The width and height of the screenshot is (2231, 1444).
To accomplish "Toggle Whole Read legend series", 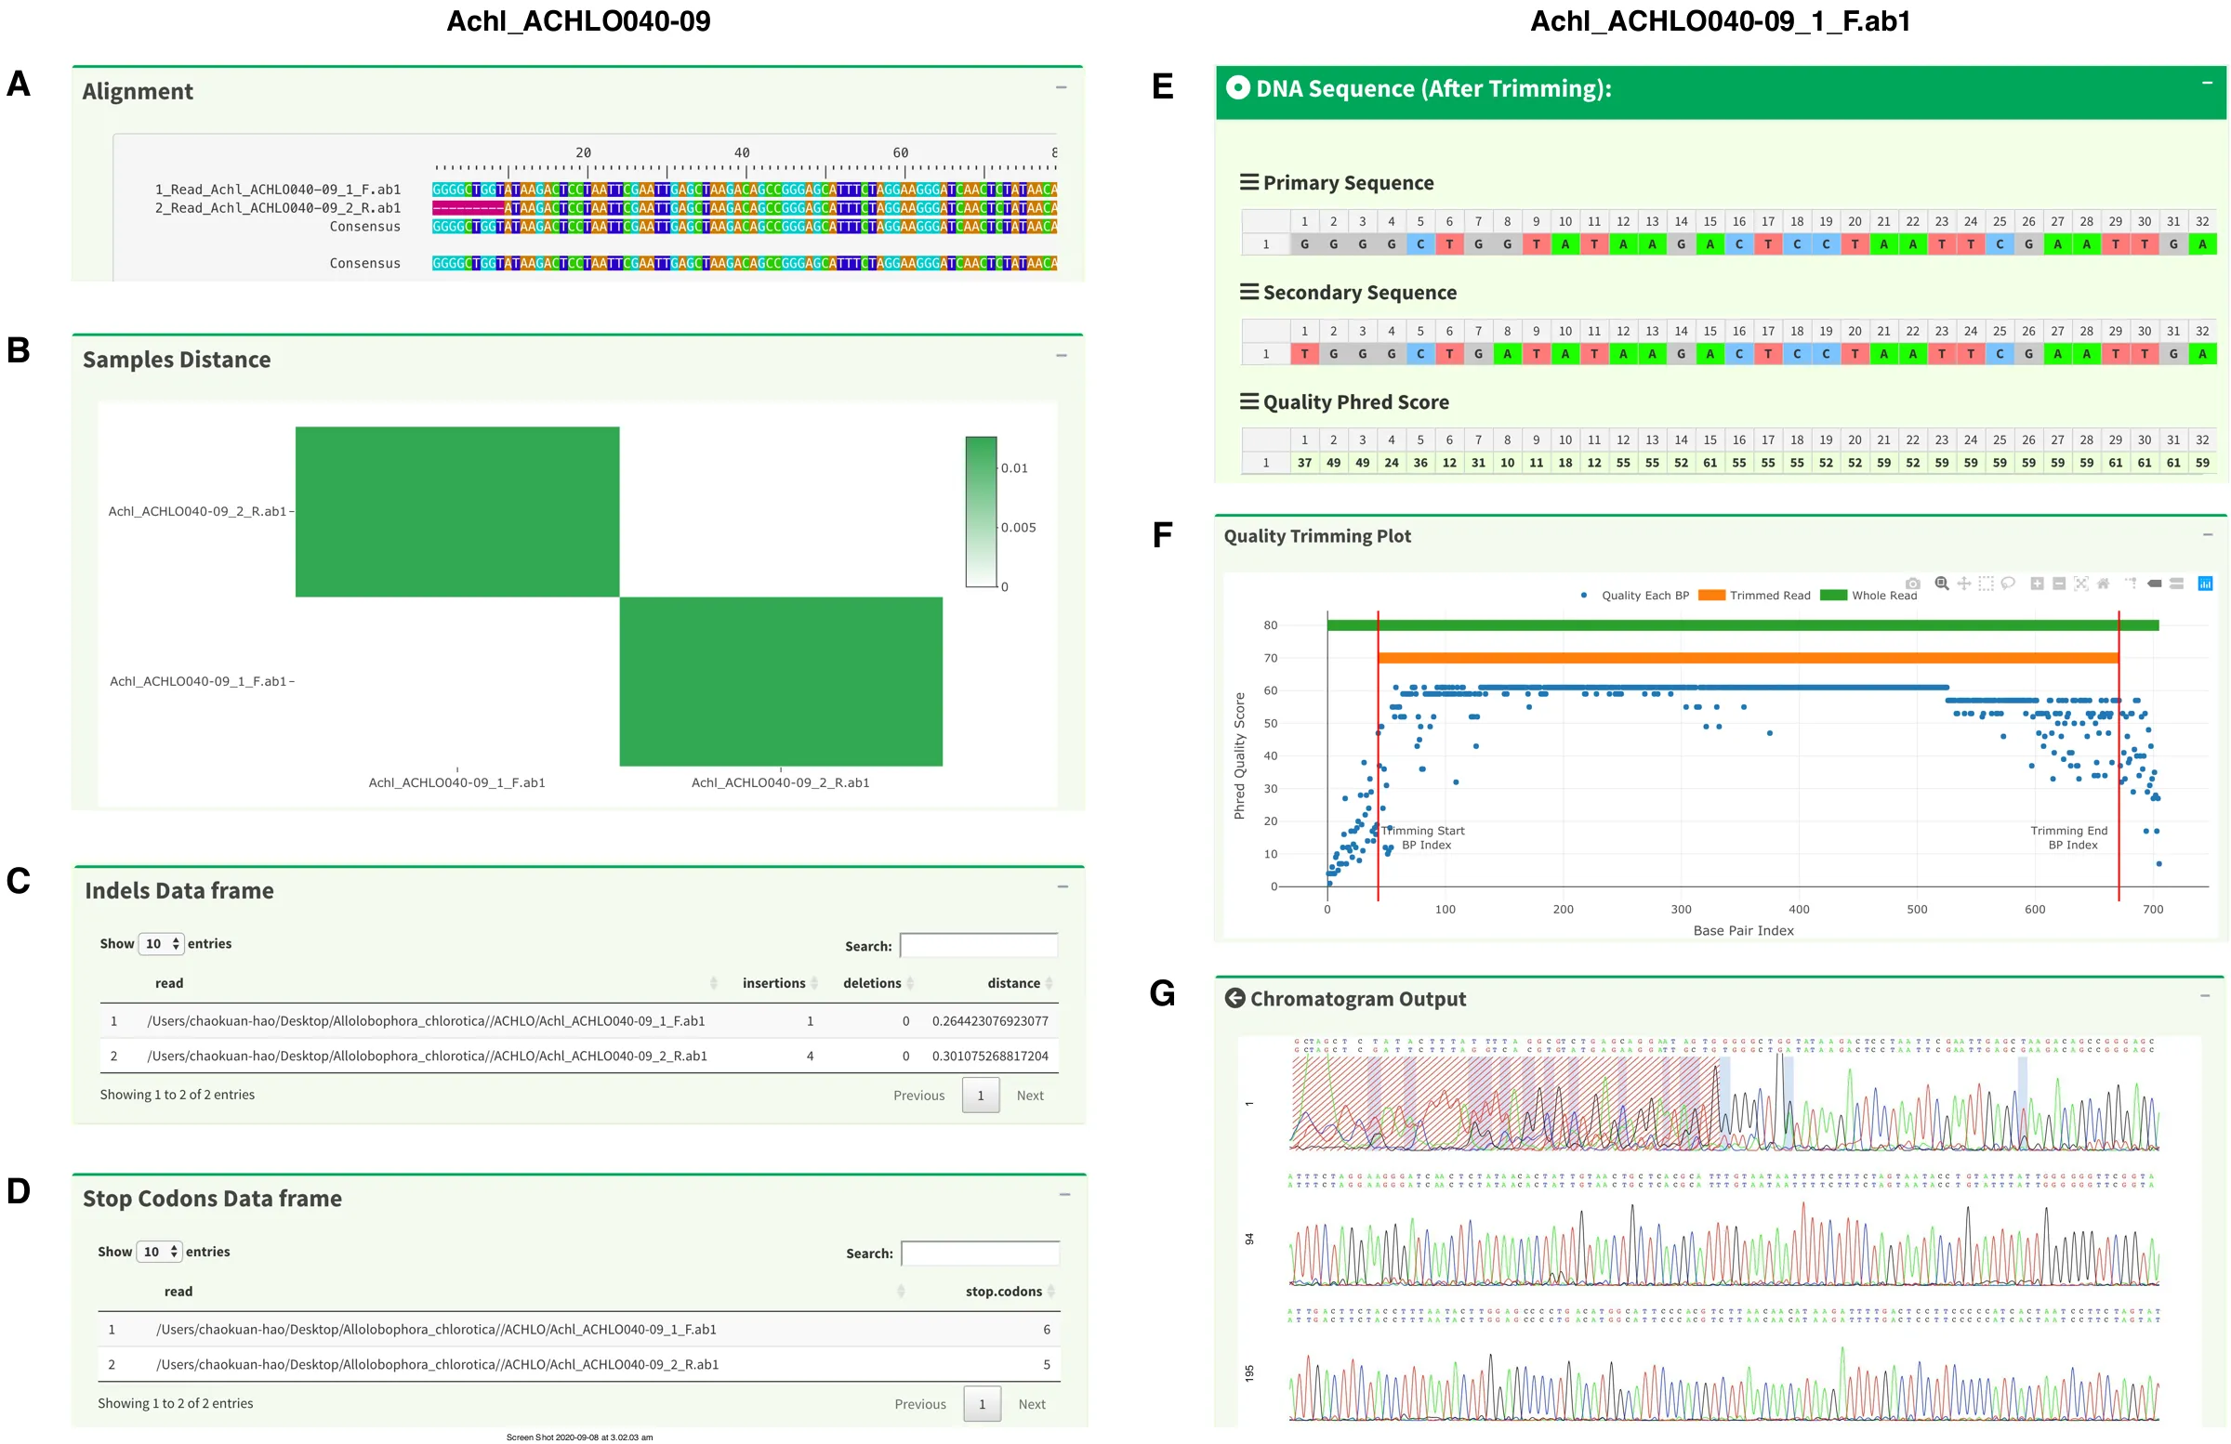I will pos(1869,595).
